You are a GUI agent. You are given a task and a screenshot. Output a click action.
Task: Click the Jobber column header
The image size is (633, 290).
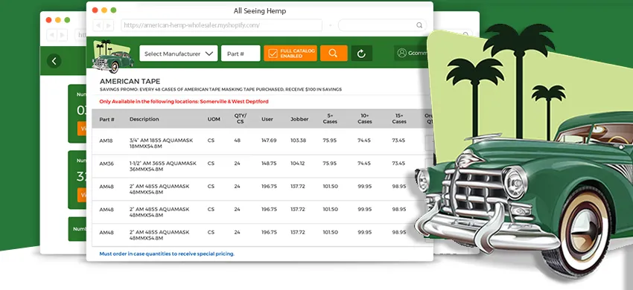299,120
